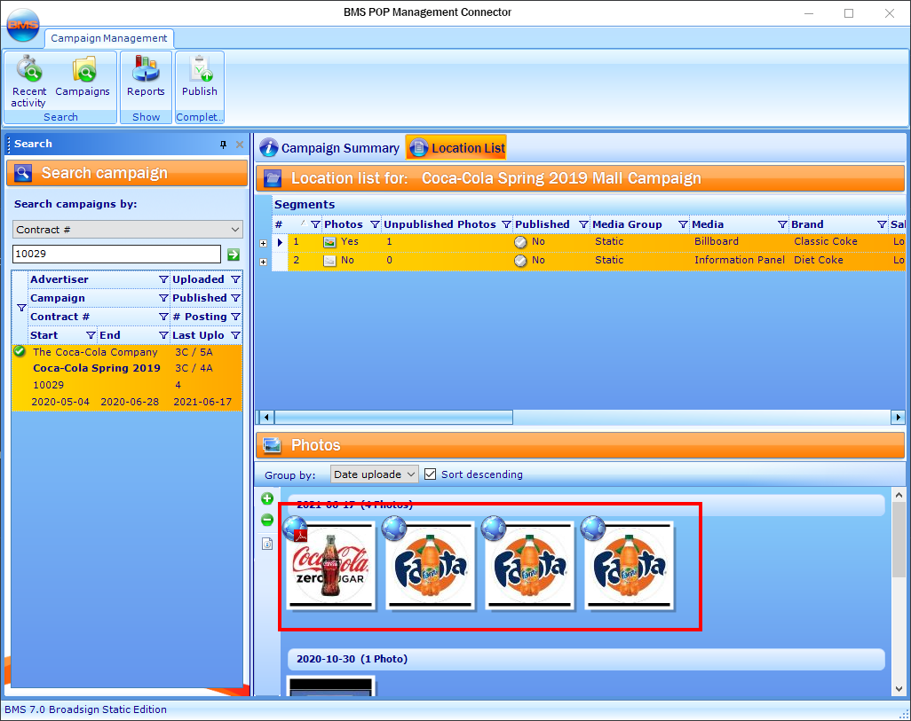Click in the contract number input field

[117, 254]
